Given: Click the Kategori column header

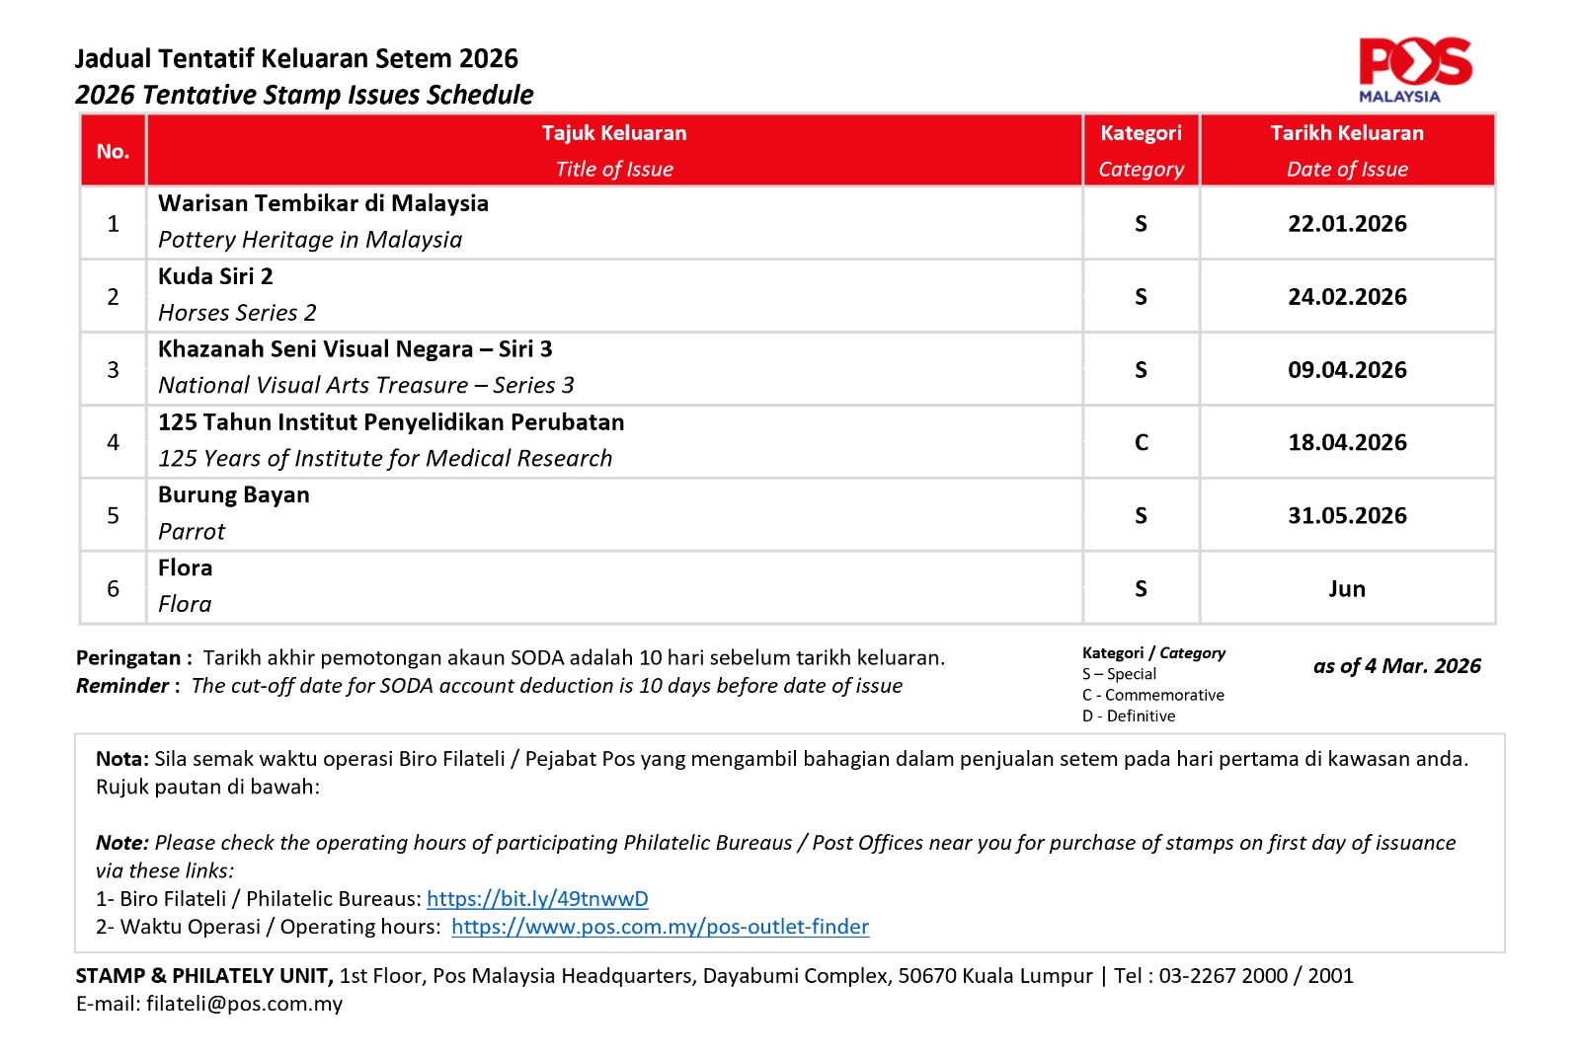Looking at the screenshot, I should coord(1141,133).
